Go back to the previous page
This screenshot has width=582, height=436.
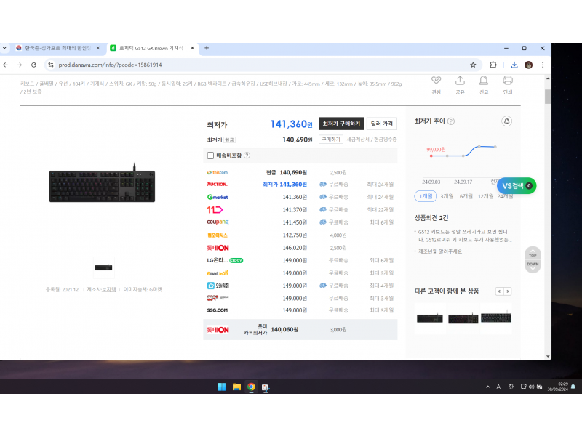(6, 65)
